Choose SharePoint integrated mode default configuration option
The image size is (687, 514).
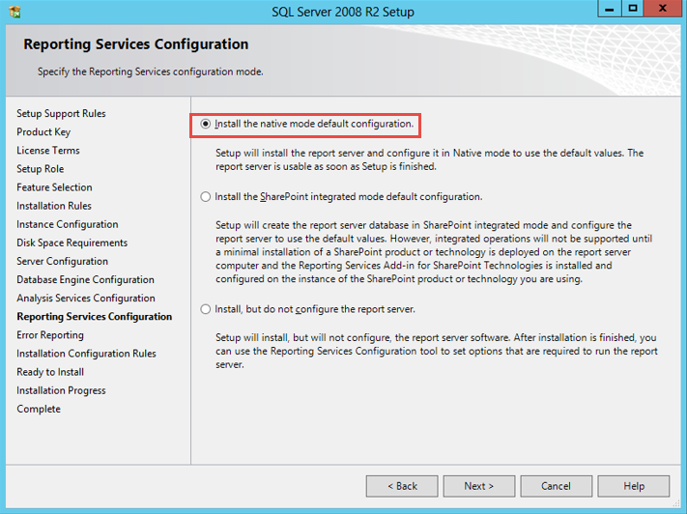[x=206, y=197]
